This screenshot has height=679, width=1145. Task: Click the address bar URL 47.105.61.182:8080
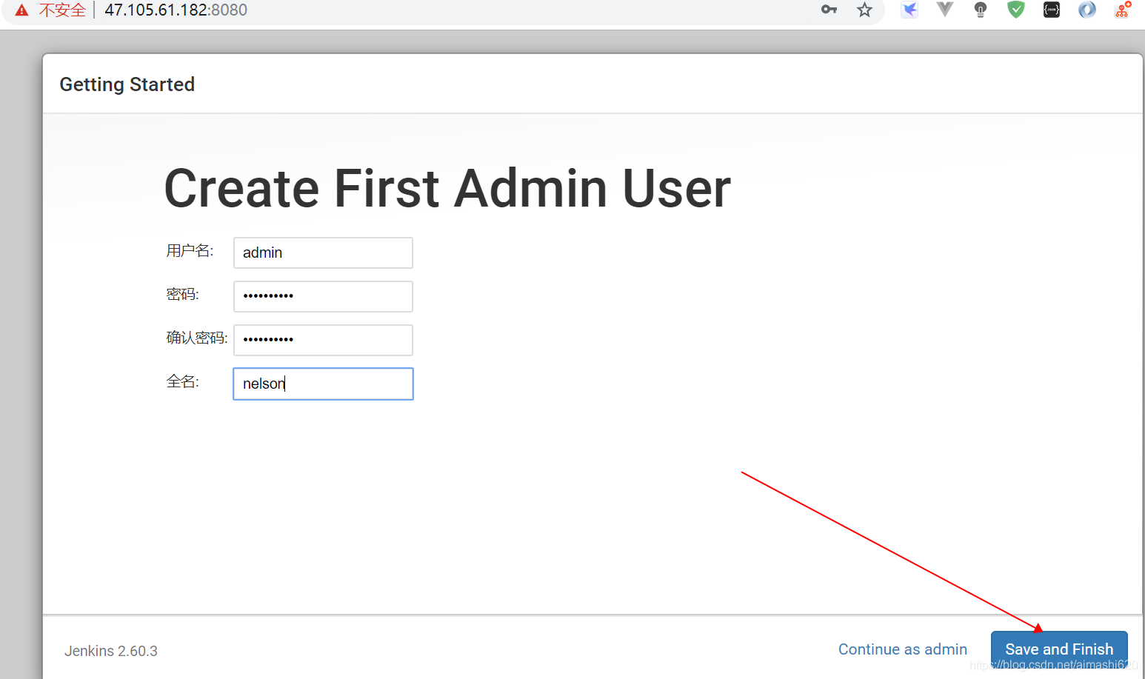(176, 10)
